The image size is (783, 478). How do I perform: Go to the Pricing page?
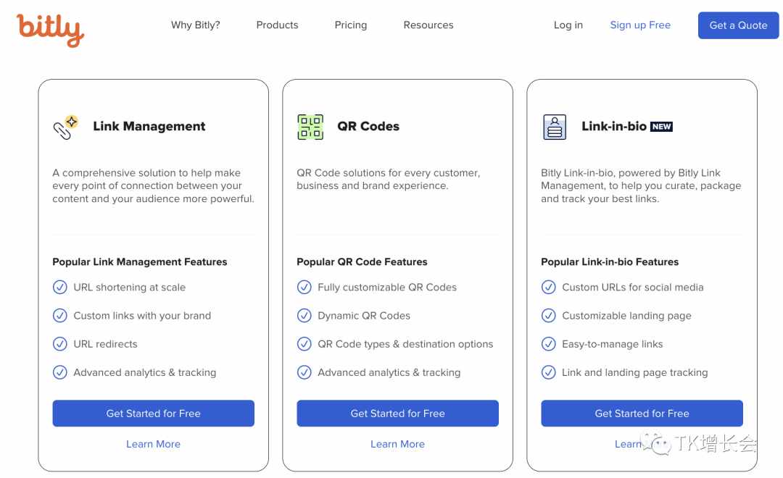[x=351, y=25]
